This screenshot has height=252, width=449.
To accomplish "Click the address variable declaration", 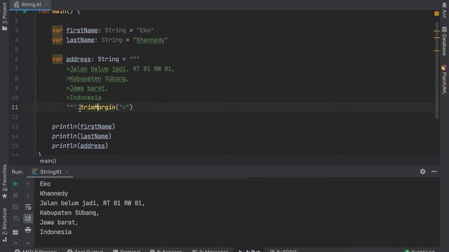I will 79,59.
